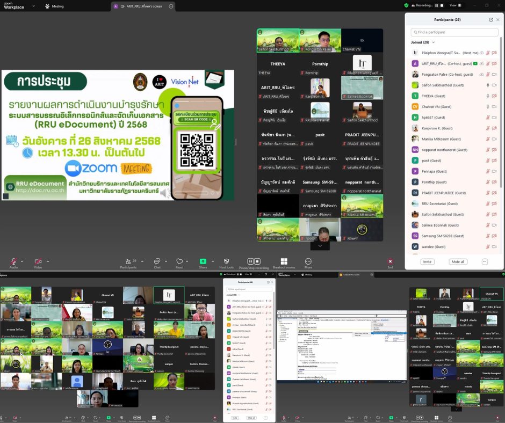This screenshot has height=423, width=505.
Task: Expand the audio options arrow beside Audio
Action: coord(23,261)
